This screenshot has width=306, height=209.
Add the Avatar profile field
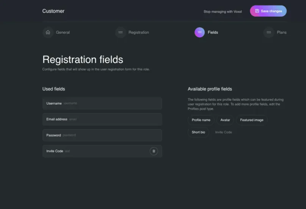(x=225, y=120)
